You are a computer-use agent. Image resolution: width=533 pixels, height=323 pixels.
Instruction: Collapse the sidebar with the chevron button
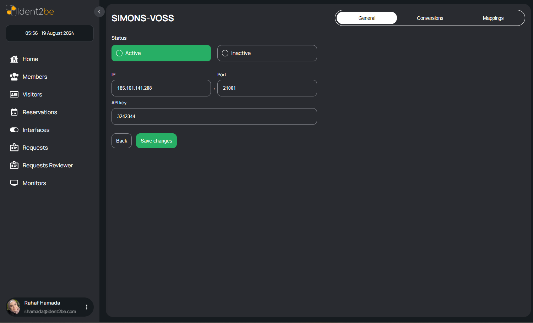(x=99, y=12)
